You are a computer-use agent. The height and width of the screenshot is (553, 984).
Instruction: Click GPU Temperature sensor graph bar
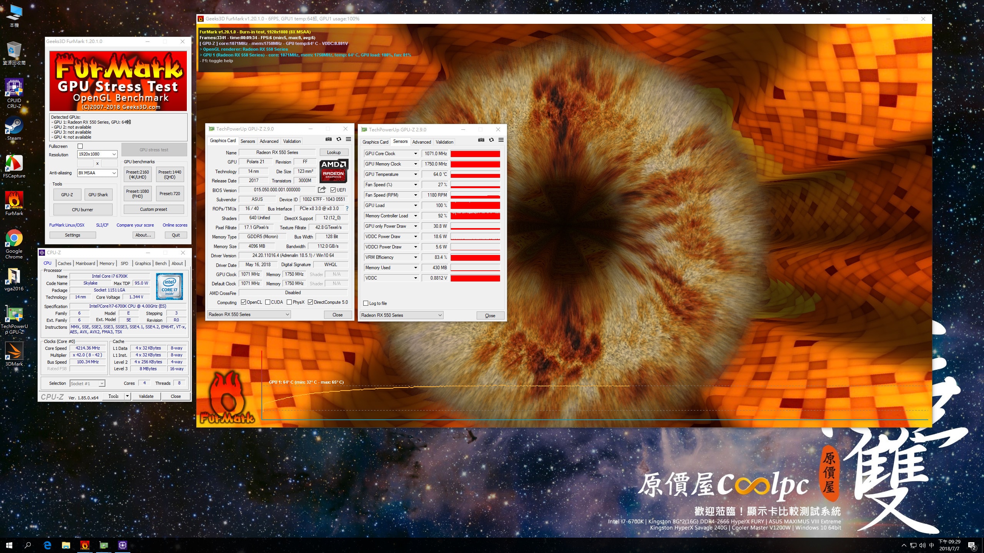475,174
